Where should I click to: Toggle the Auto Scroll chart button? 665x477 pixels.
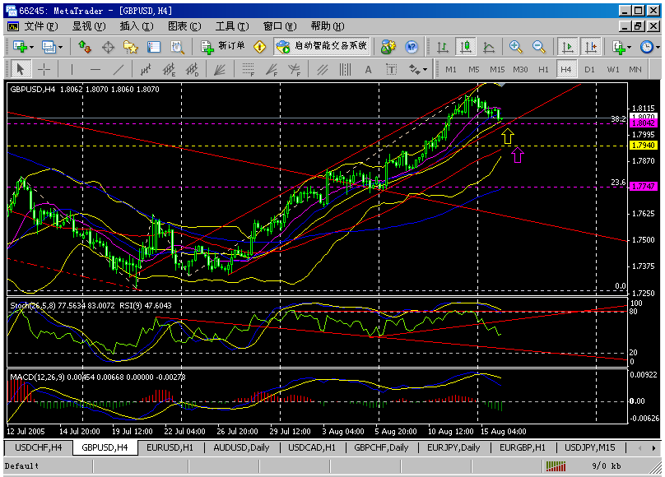tap(567, 47)
